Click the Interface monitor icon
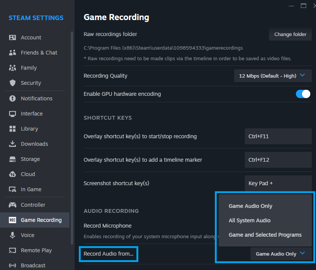The width and height of the screenshot is (316, 270). tap(13, 114)
